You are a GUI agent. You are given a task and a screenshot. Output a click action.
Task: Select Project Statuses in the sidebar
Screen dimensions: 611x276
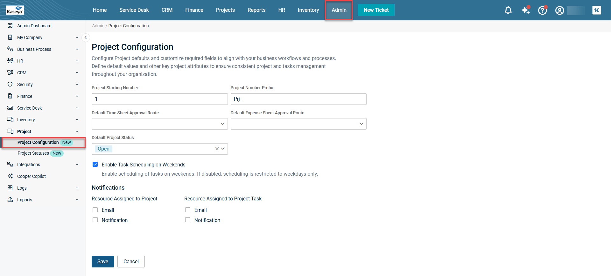click(x=33, y=153)
